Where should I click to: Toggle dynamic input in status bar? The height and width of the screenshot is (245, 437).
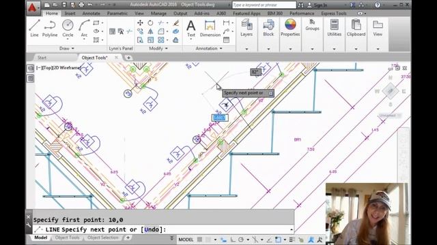tap(223, 240)
